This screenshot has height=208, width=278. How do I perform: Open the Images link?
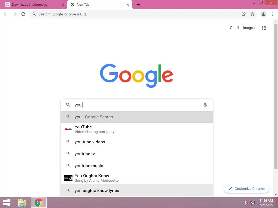point(249,28)
